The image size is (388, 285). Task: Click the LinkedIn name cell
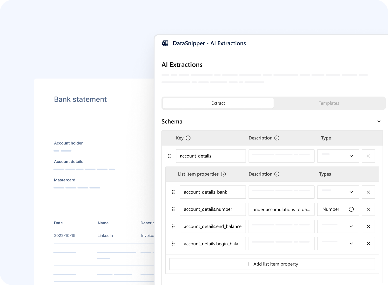[105, 235]
